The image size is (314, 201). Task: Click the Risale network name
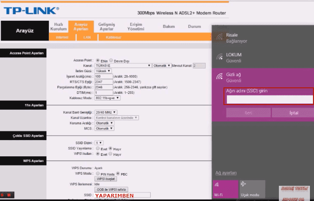coord(232,35)
